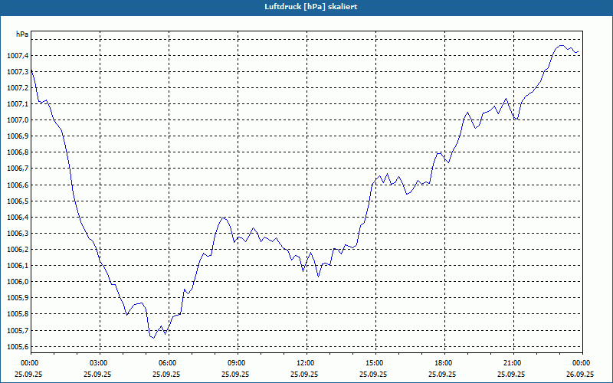
Task: Select the 1006,3 y-axis label
Action: [x=18, y=234]
